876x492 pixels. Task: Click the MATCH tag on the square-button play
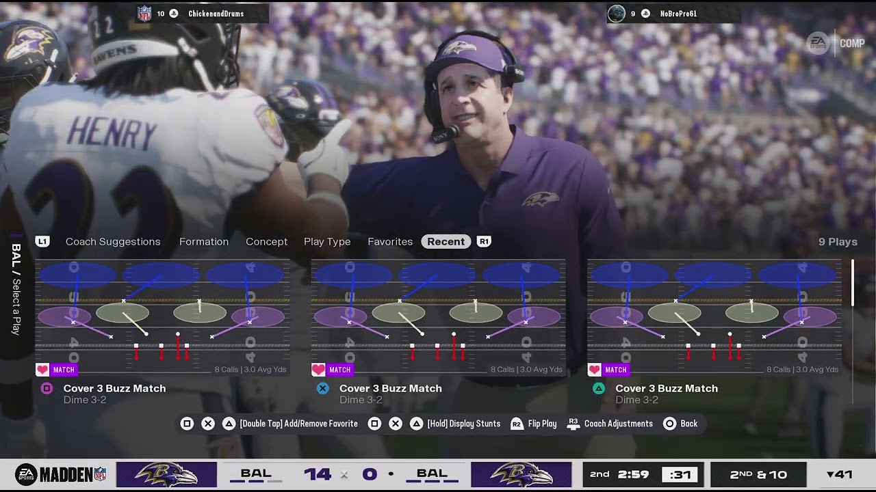[x=64, y=370]
